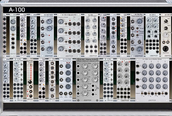Turn Low Pass Frequ knob on A-196 PLL
The width and height of the screenshot is (172, 116).
139,49
